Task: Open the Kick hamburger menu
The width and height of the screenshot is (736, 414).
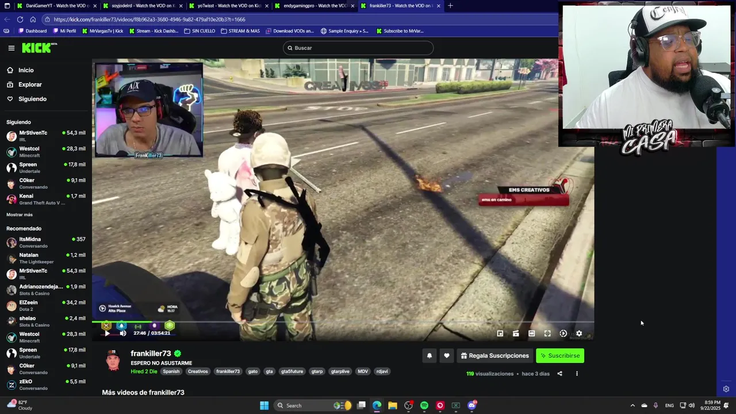Action: tap(11, 48)
